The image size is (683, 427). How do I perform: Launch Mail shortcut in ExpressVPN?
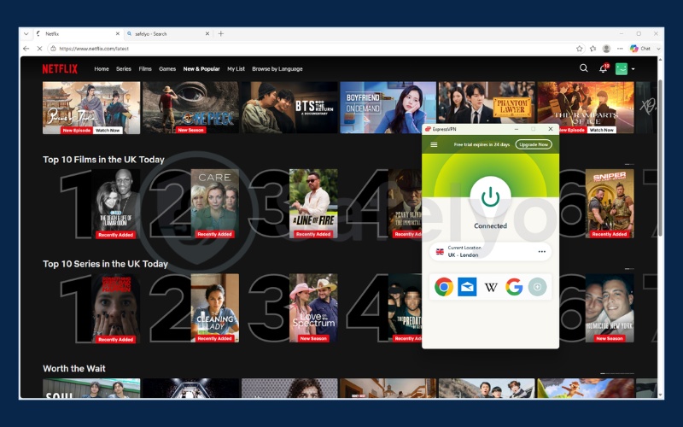pos(467,287)
